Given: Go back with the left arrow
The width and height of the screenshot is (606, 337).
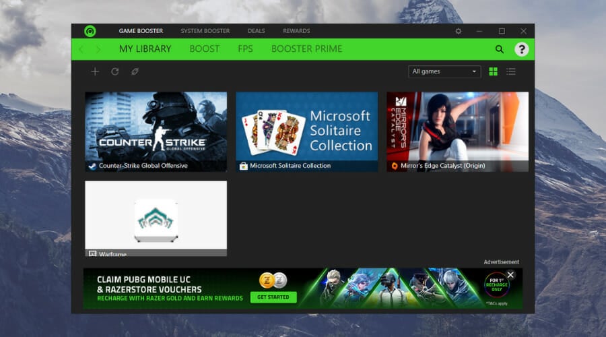Looking at the screenshot, I should 81,49.
